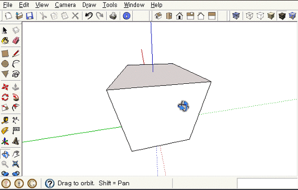Select the Offset tool

16,108
